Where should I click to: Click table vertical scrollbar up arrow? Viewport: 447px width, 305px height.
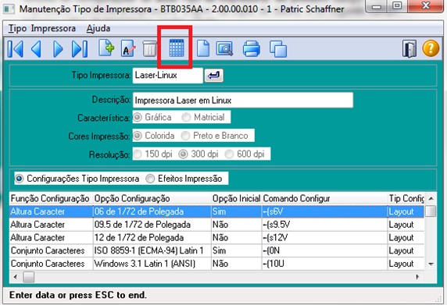point(431,198)
